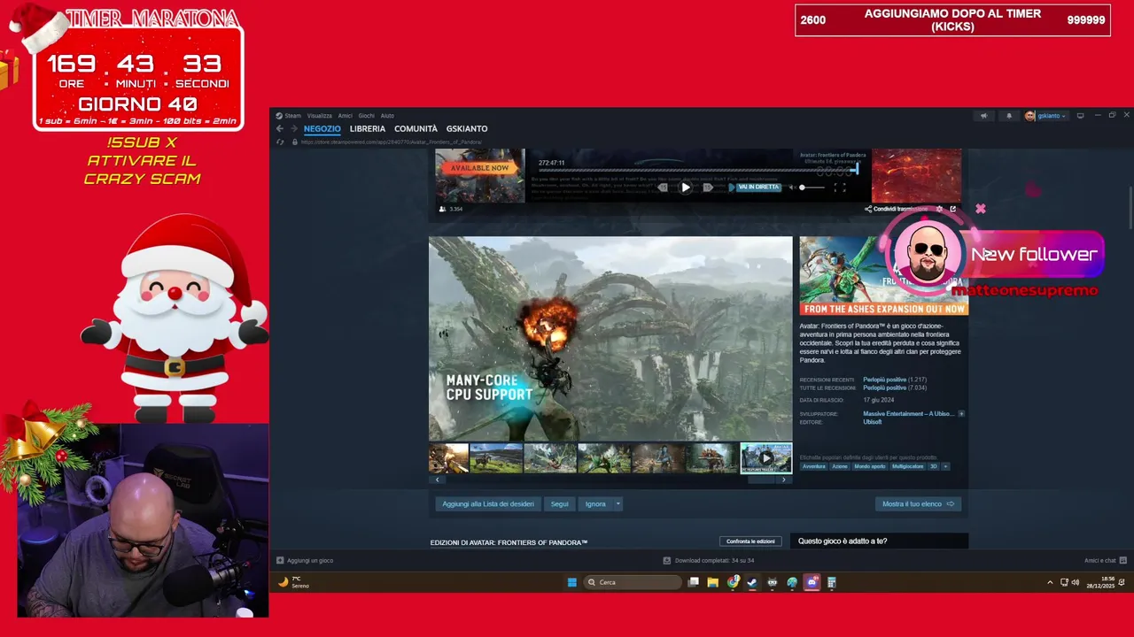Open the gskianto account dropdown

[x=1052, y=116]
